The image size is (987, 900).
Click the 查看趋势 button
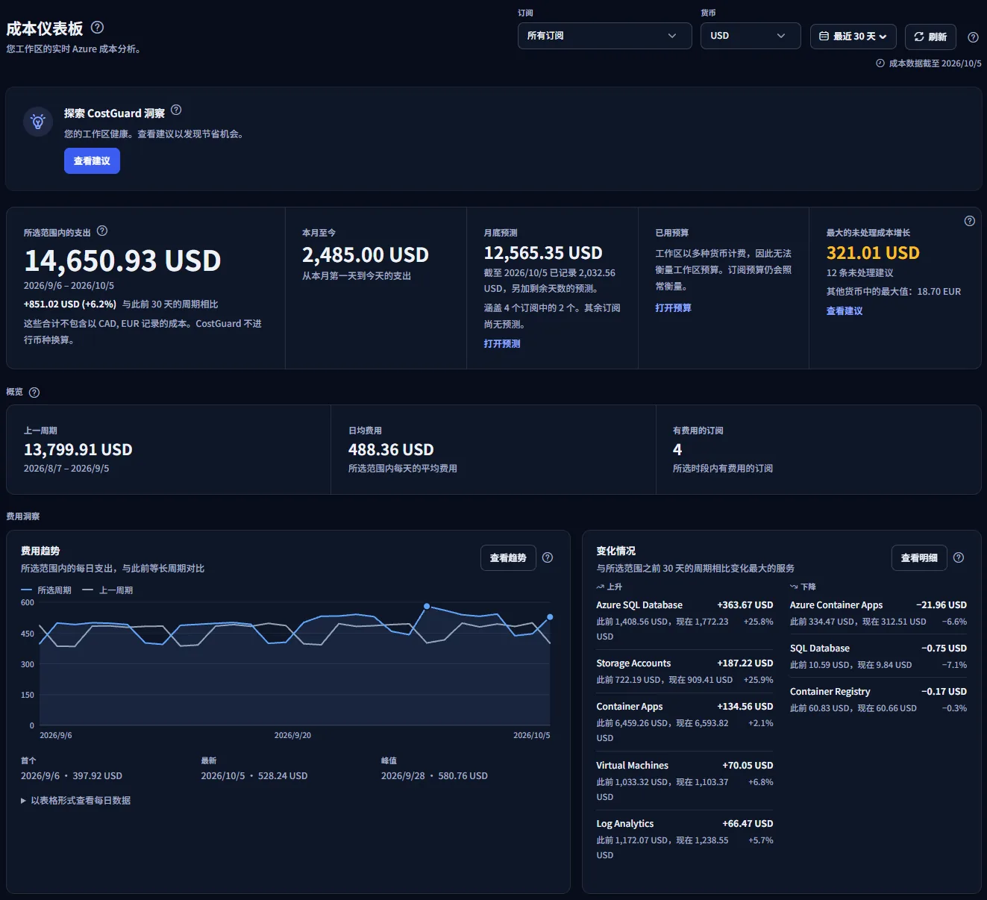click(508, 558)
